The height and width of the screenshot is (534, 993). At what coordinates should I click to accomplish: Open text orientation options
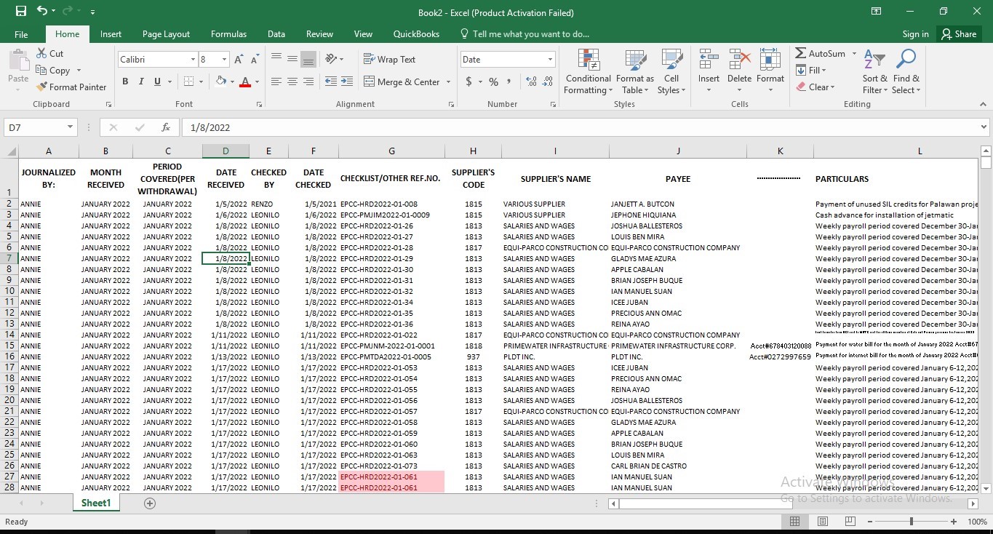pyautogui.click(x=335, y=59)
